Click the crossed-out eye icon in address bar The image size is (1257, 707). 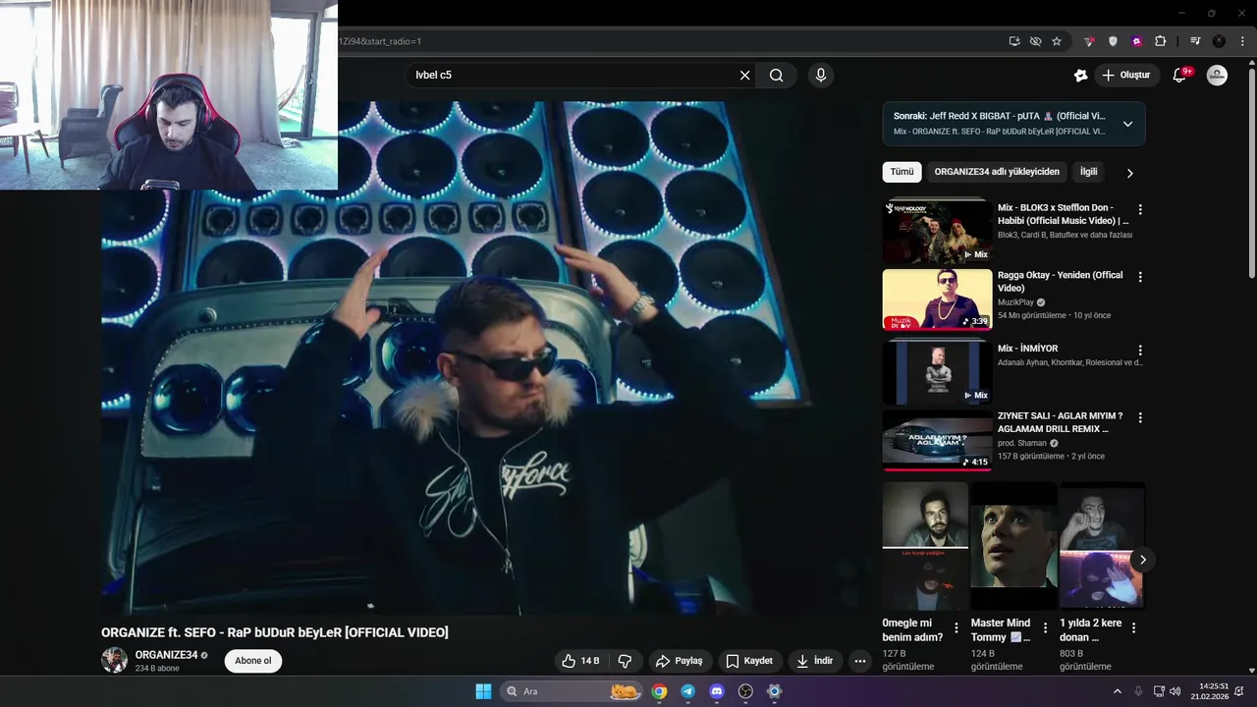point(1035,41)
